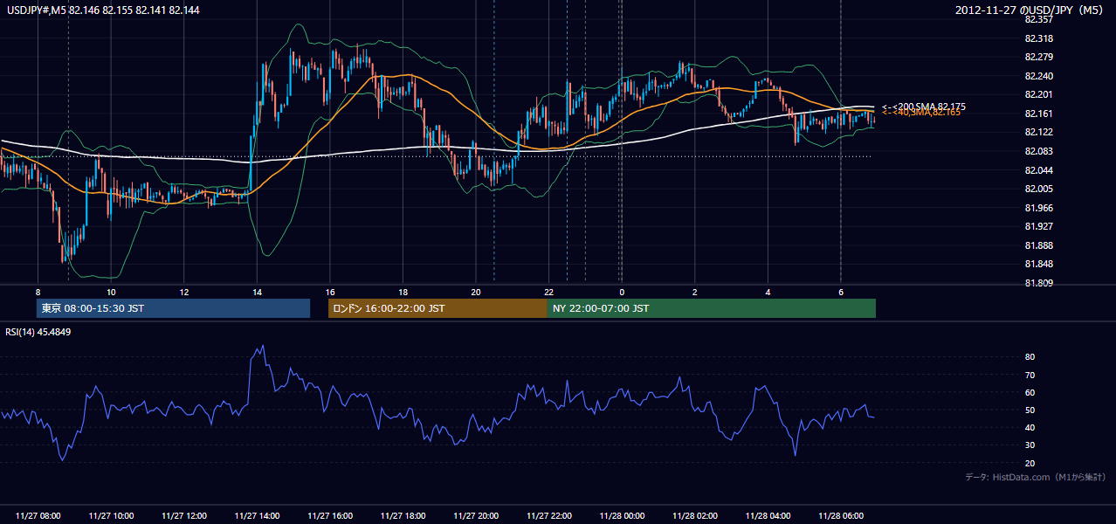The image size is (1116, 524).
Task: Click hour label 18 under the price chart
Action: click(403, 292)
